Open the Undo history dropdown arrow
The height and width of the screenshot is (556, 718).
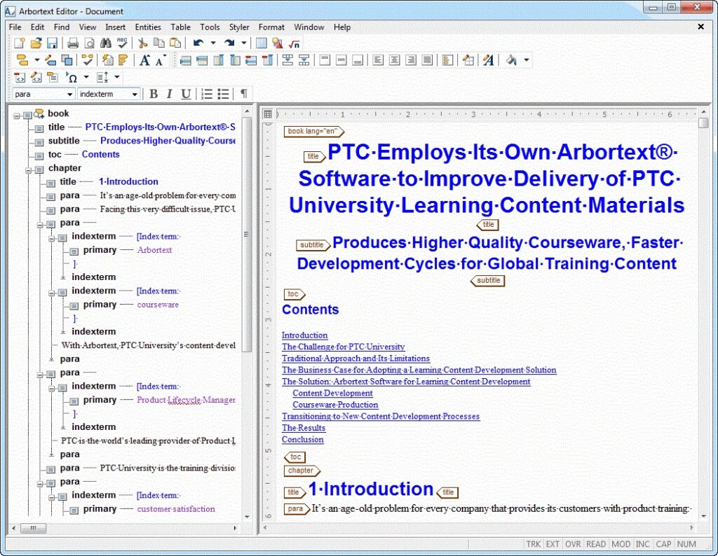click(213, 43)
